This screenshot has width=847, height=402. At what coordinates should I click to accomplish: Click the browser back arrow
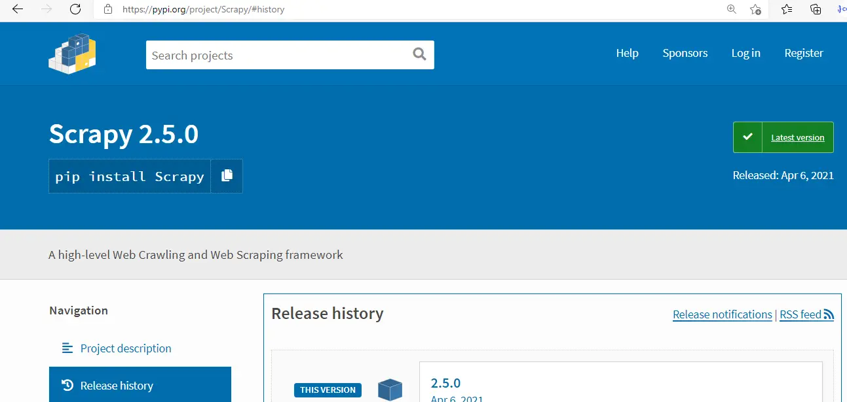pos(18,9)
